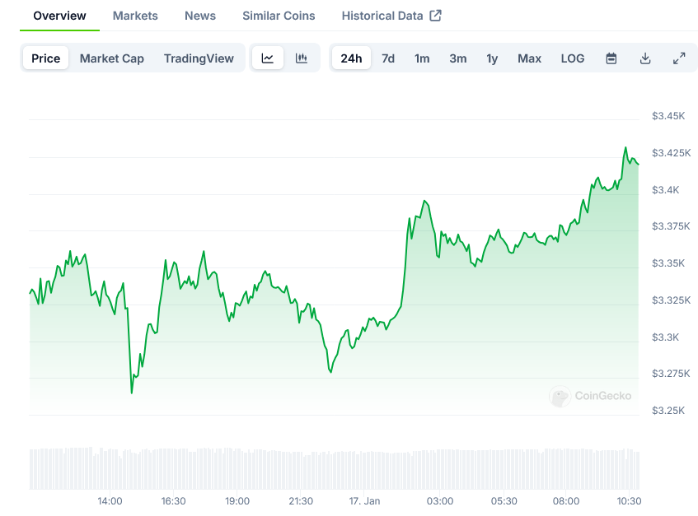Viewport: 698px width, 516px height.
Task: Toggle LOG scale on the chart
Action: [x=573, y=58]
